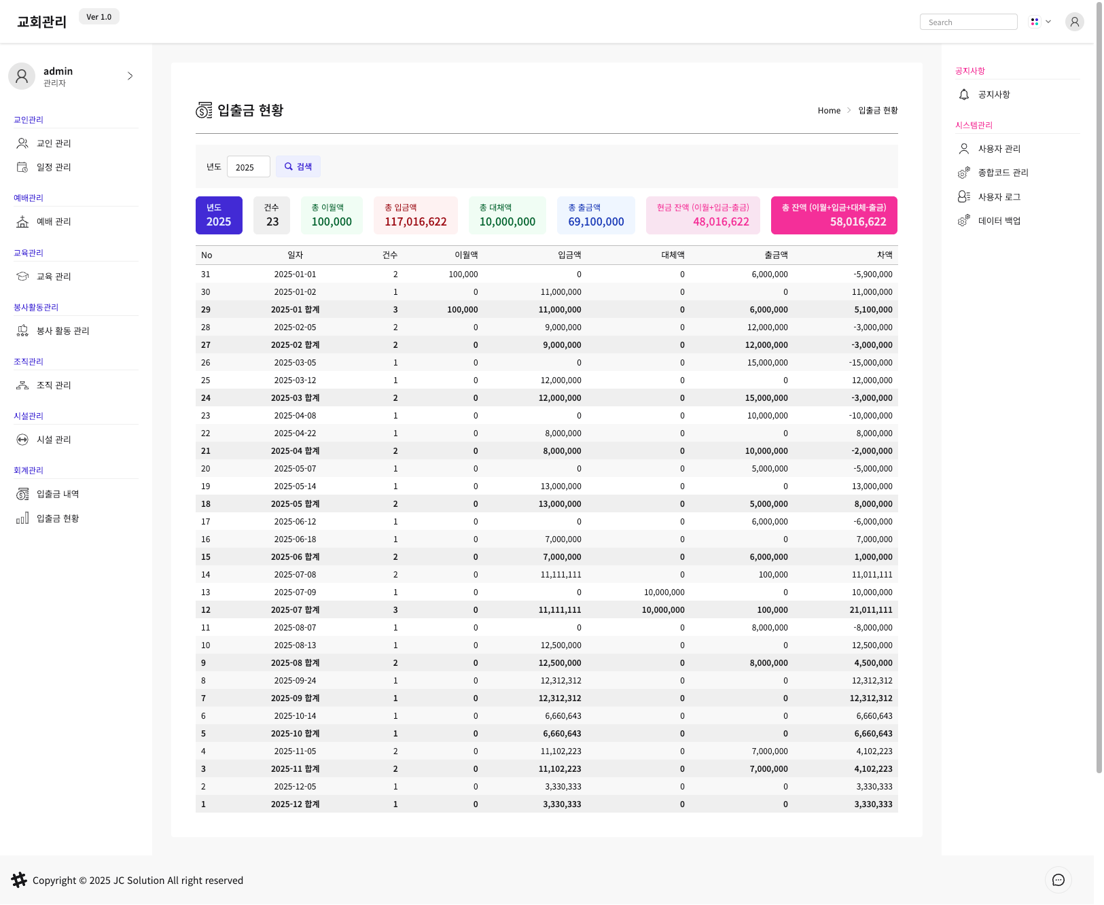This screenshot has width=1104, height=905.
Task: Open 종합코드 관리 in system menu
Action: tap(1003, 173)
